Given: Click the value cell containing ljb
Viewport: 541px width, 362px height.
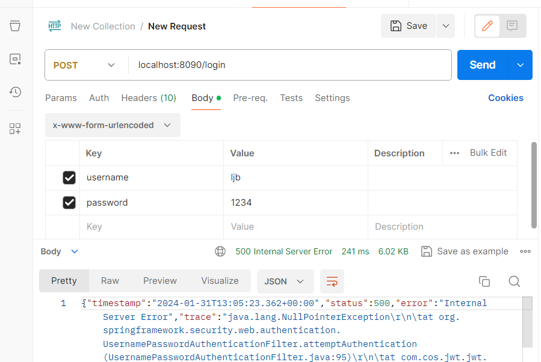Looking at the screenshot, I should [295, 177].
